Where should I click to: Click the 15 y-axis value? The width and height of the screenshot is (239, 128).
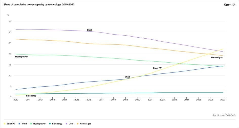(x=10, y=65)
